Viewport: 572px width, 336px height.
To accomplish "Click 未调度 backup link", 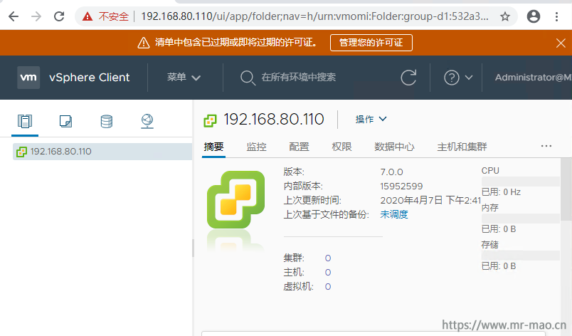I will tap(394, 214).
